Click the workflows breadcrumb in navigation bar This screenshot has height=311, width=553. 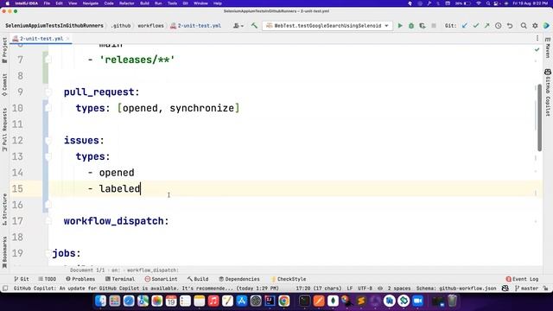pyautogui.click(x=150, y=26)
